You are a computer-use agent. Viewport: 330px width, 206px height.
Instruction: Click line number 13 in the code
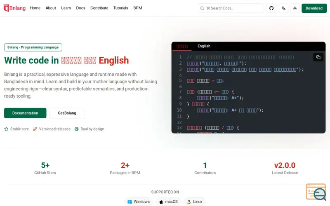click(179, 128)
